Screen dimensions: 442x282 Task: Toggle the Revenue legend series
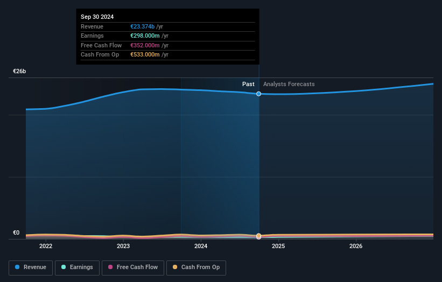pos(31,267)
